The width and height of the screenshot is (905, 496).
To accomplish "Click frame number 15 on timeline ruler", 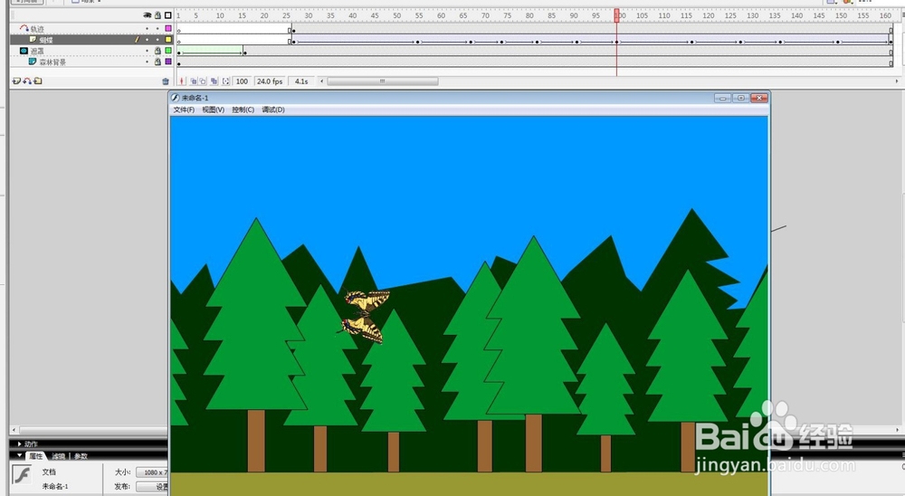I will [x=242, y=15].
